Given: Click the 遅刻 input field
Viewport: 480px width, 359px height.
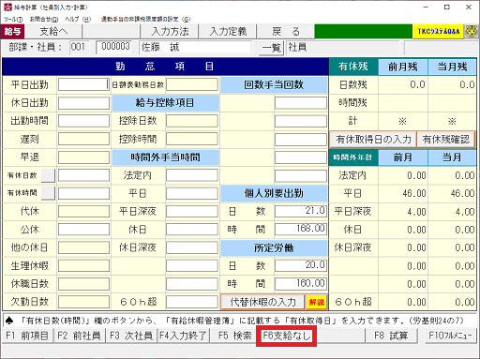Looking at the screenshot, I should coord(83,139).
